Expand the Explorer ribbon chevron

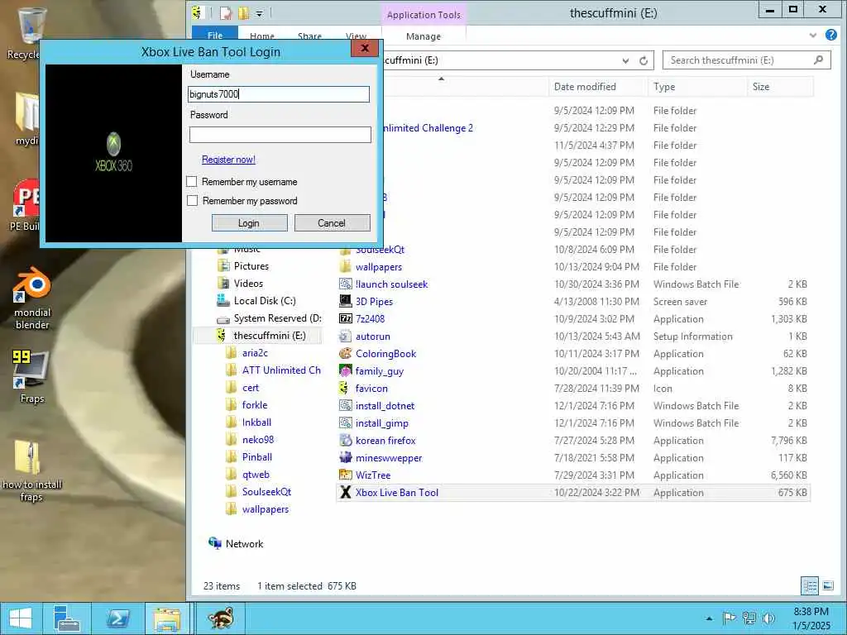click(x=812, y=36)
